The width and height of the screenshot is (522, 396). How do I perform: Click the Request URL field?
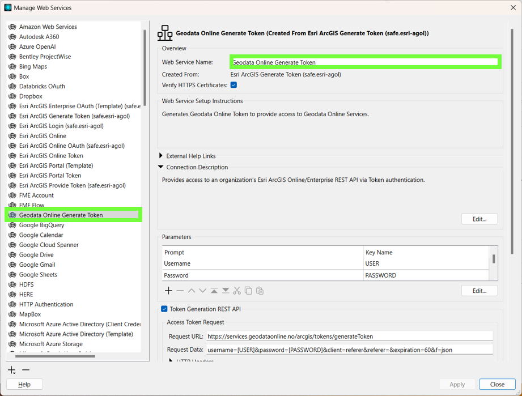point(350,336)
